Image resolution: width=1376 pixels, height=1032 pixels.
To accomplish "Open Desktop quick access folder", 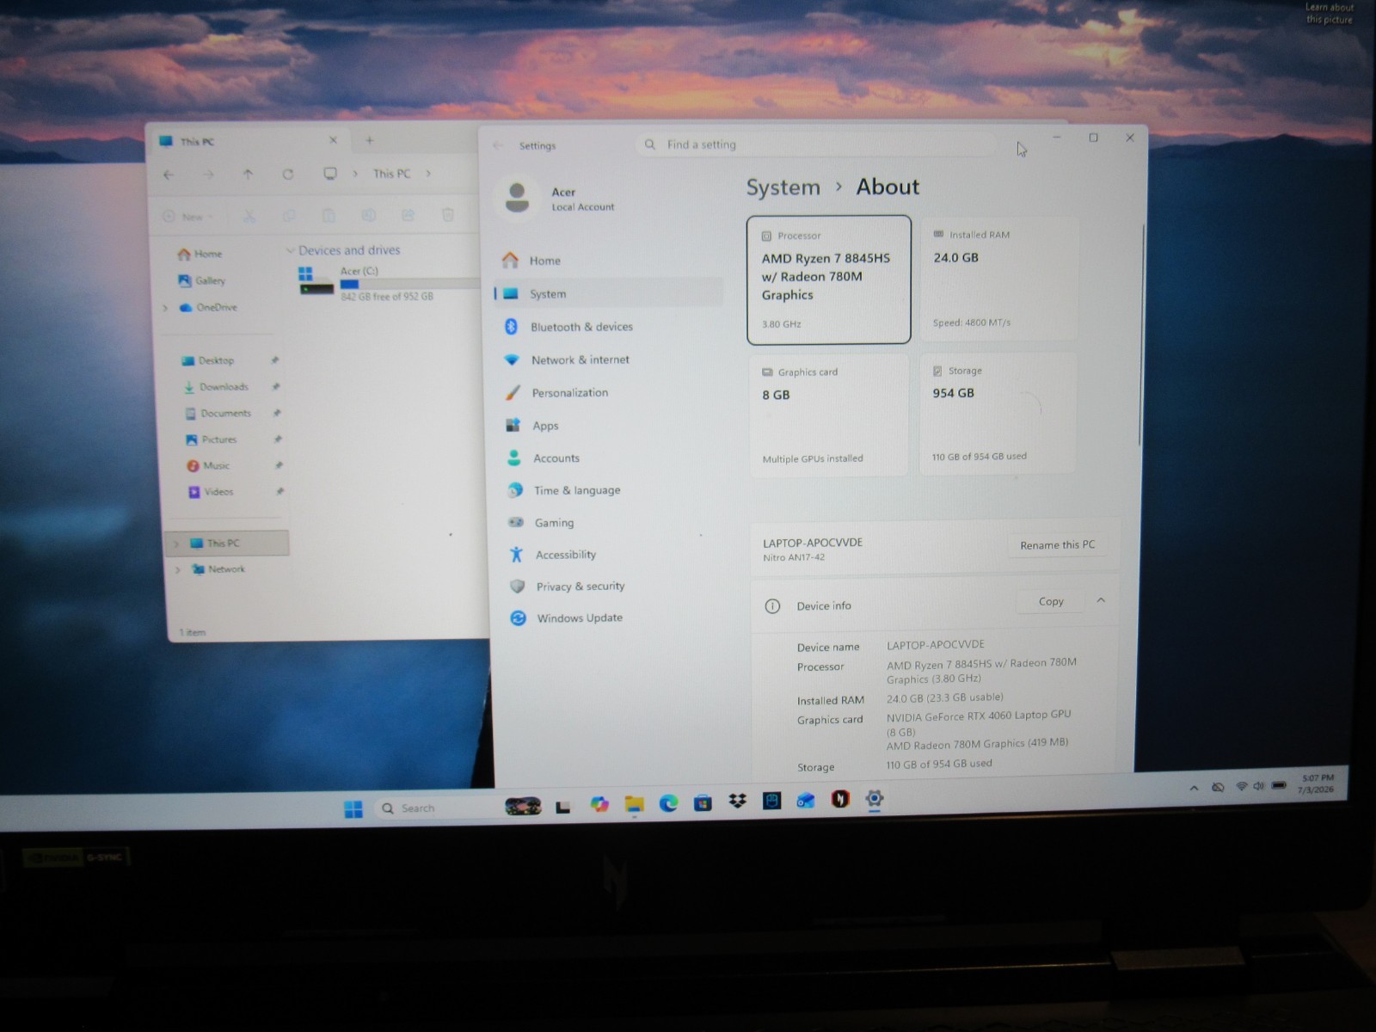I will [x=208, y=360].
